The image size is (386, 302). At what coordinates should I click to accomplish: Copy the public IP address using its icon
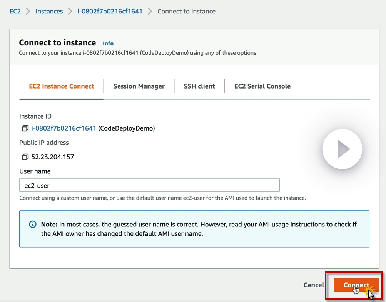25,157
